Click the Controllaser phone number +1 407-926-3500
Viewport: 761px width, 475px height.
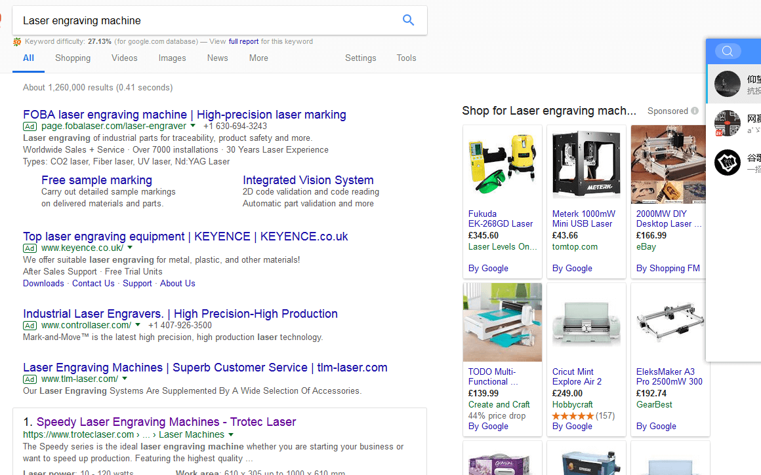pyautogui.click(x=180, y=325)
